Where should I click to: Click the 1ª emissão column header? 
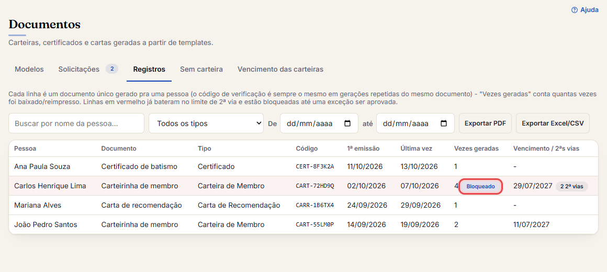pos(363,149)
